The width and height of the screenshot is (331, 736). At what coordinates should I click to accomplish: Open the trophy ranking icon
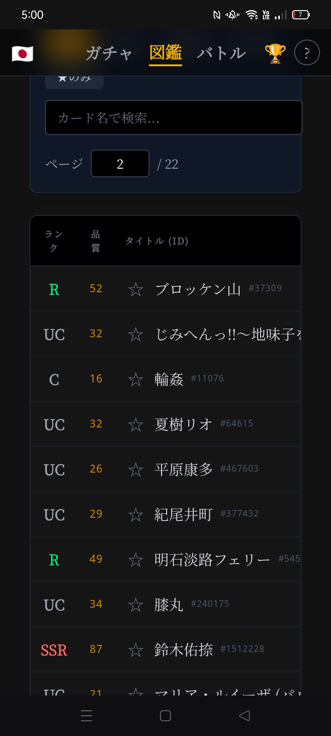[275, 53]
